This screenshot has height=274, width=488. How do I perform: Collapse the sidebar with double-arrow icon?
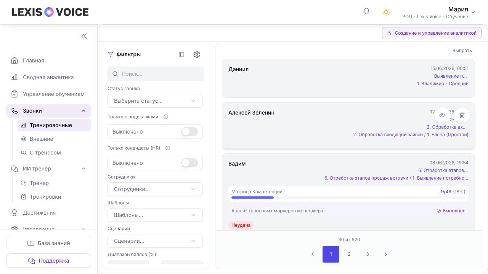pos(84,36)
